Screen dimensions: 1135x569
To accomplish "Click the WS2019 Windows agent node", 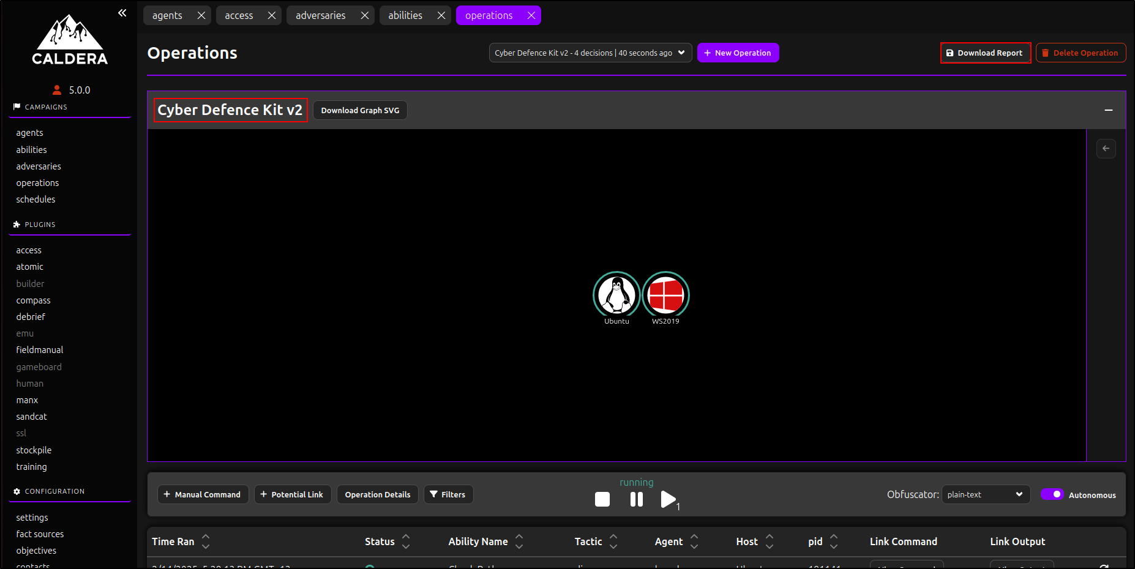I will click(x=665, y=295).
